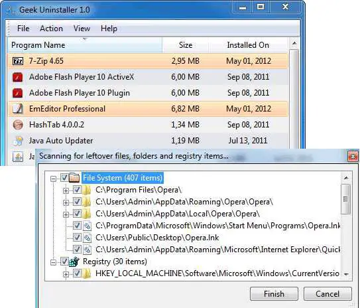The width and height of the screenshot is (360, 308).
Task: Expand the Local\Opera\Opera node
Action: pos(66,214)
